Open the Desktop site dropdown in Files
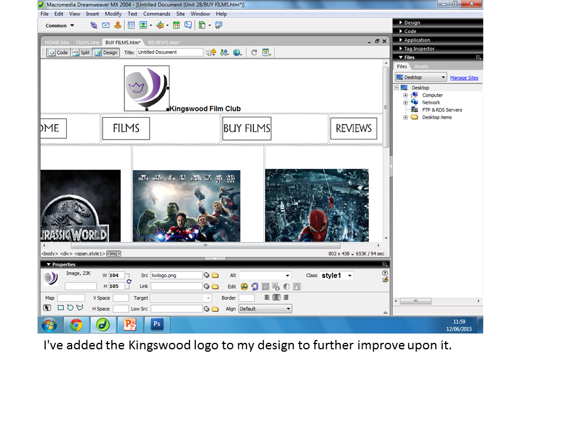The height and width of the screenshot is (422, 563). pos(421,77)
